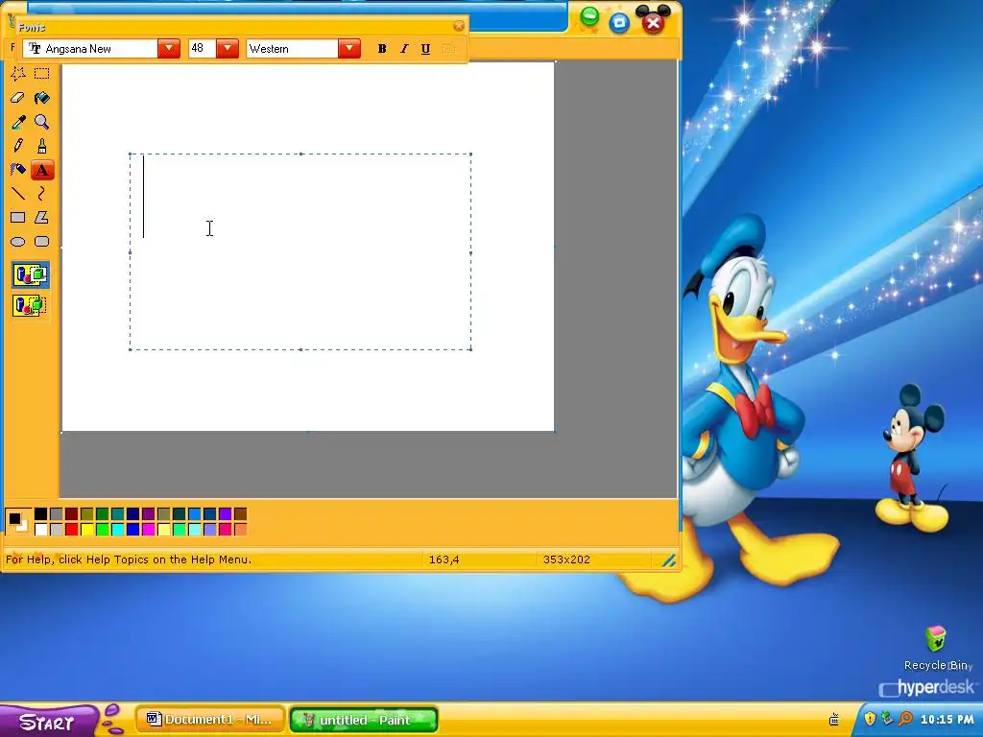Pick the bright green color swatch
The width and height of the screenshot is (983, 737).
[x=102, y=530]
